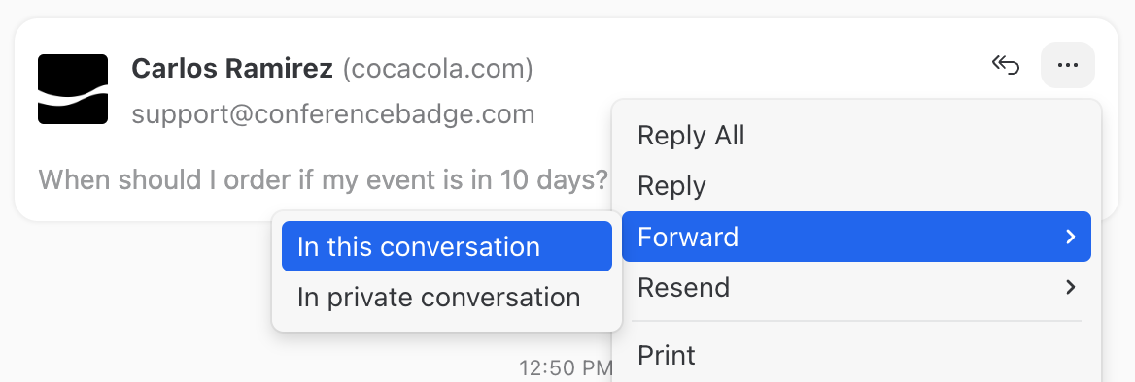Select the highlighted Forward menu item
The height and width of the screenshot is (382, 1135).
coord(856,237)
